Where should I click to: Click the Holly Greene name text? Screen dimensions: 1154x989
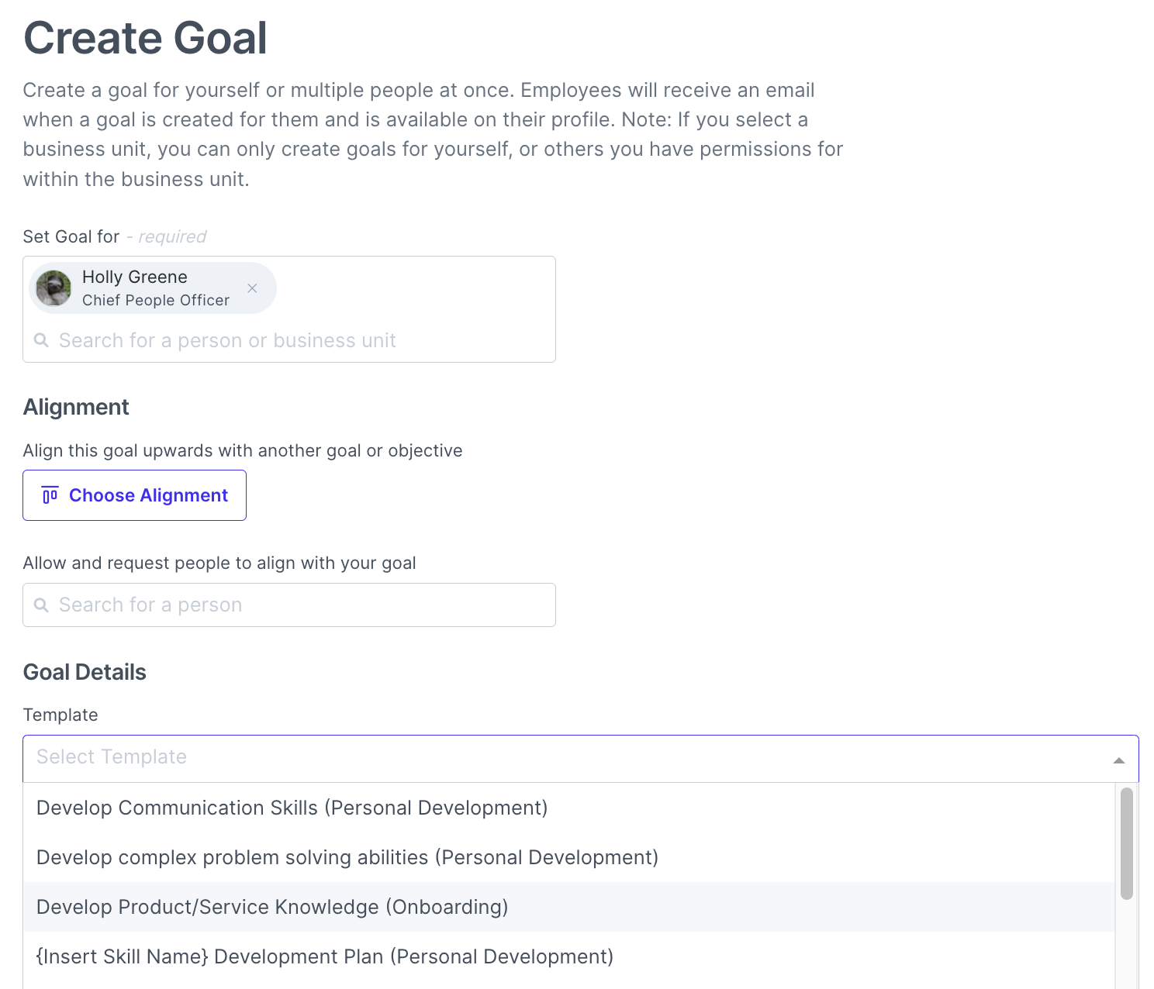pyautogui.click(x=135, y=277)
